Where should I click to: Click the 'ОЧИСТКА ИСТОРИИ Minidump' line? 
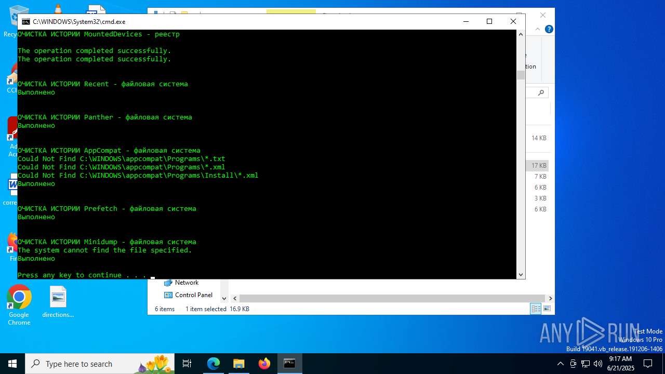coord(107,242)
